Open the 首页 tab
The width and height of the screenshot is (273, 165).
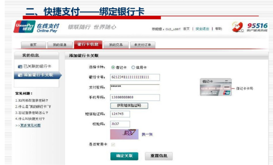point(33,45)
